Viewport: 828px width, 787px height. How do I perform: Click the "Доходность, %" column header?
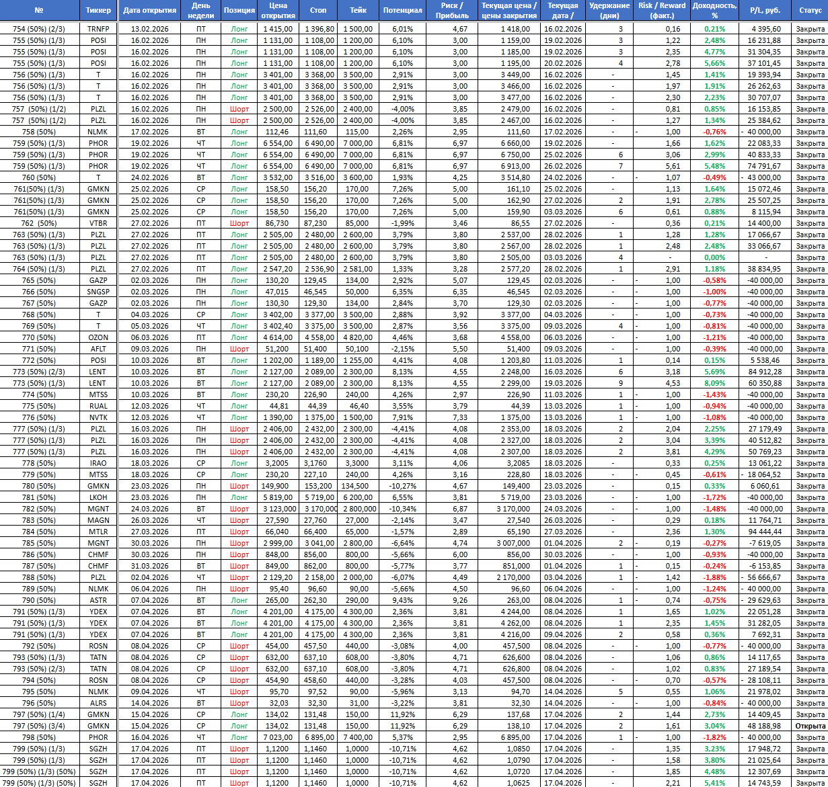pyautogui.click(x=714, y=11)
